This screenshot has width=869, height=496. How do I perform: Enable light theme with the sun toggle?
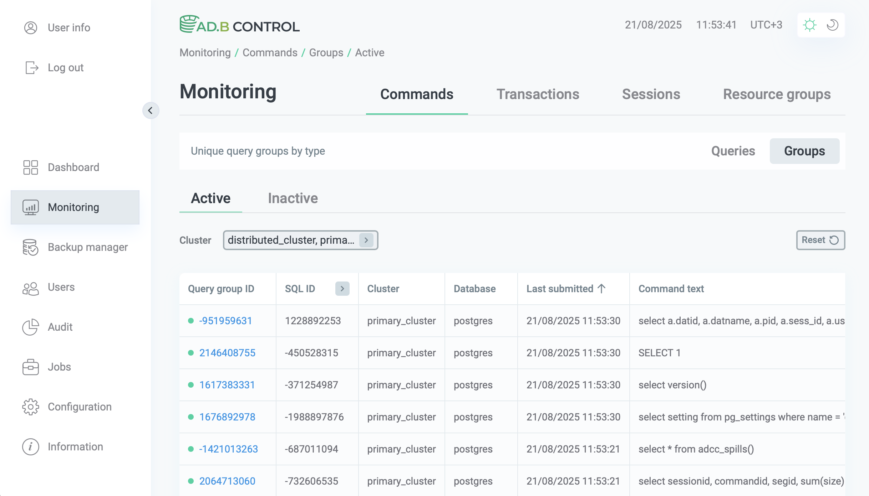point(809,25)
